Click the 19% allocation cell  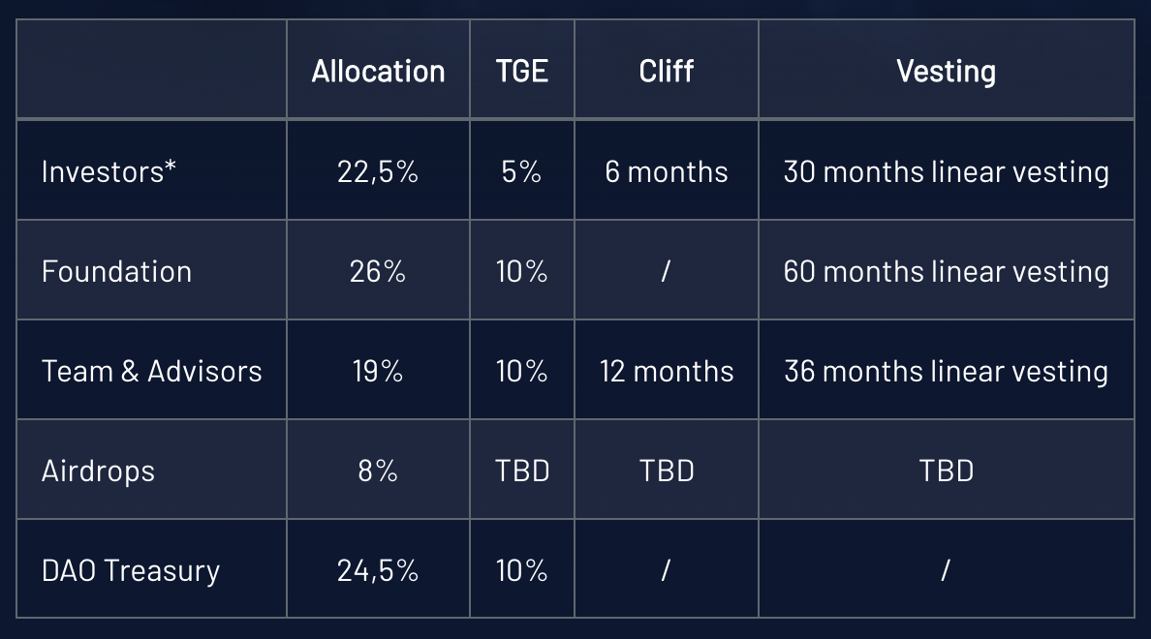[x=378, y=371]
